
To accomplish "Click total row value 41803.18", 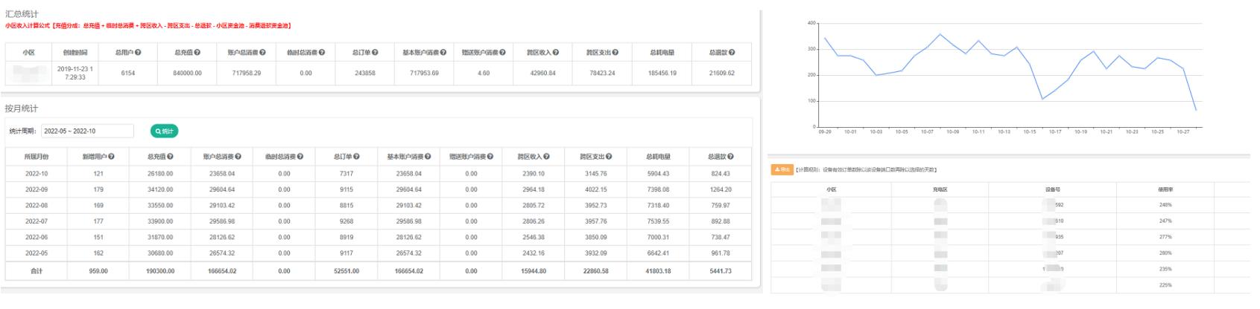I will coord(658,271).
